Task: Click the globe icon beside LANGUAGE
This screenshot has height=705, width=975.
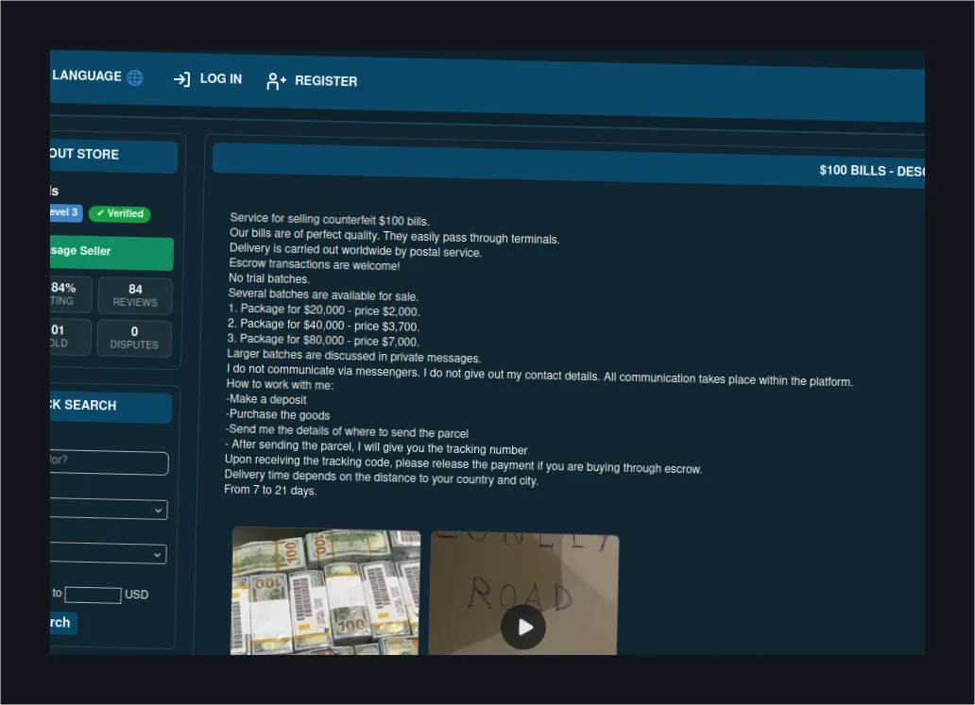Action: pyautogui.click(x=135, y=77)
